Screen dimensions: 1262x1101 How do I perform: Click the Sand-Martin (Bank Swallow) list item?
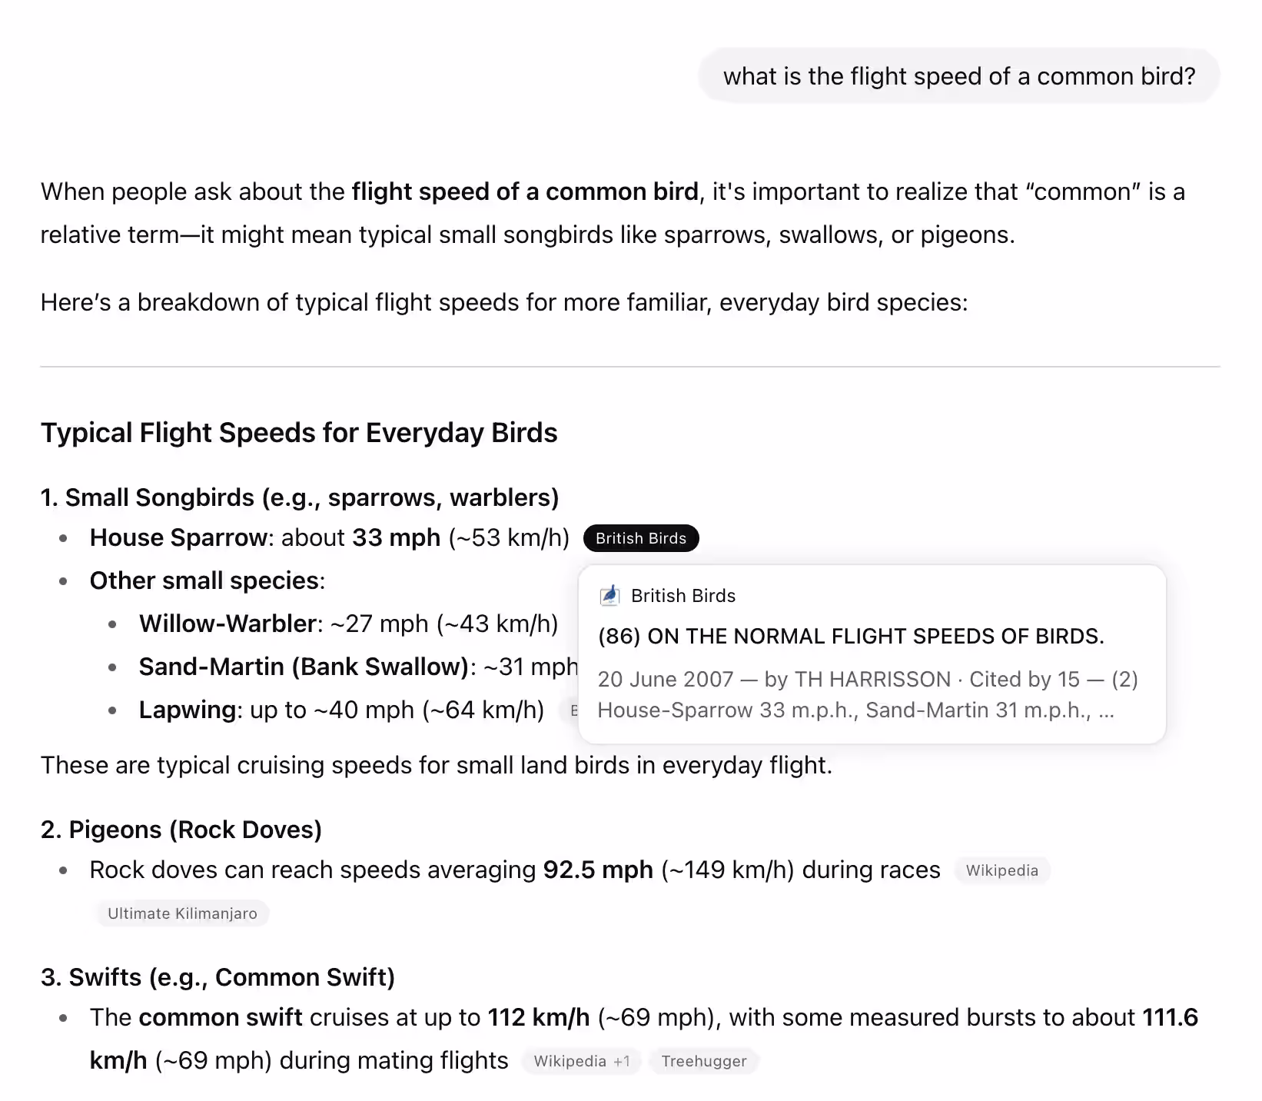point(358,667)
